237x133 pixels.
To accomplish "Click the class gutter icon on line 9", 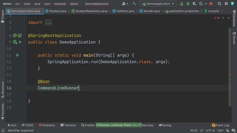I will pyautogui.click(x=15, y=42).
